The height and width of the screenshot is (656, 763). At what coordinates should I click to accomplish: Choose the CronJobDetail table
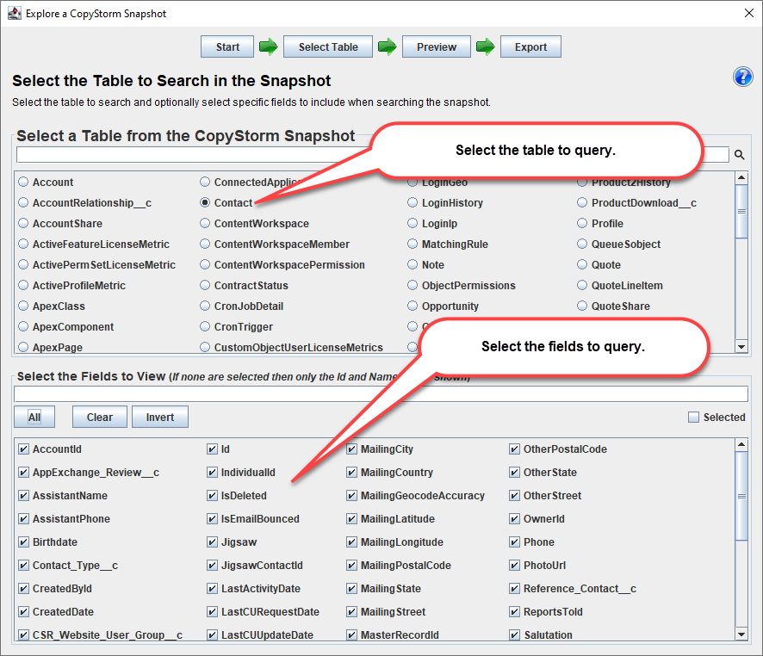[205, 306]
